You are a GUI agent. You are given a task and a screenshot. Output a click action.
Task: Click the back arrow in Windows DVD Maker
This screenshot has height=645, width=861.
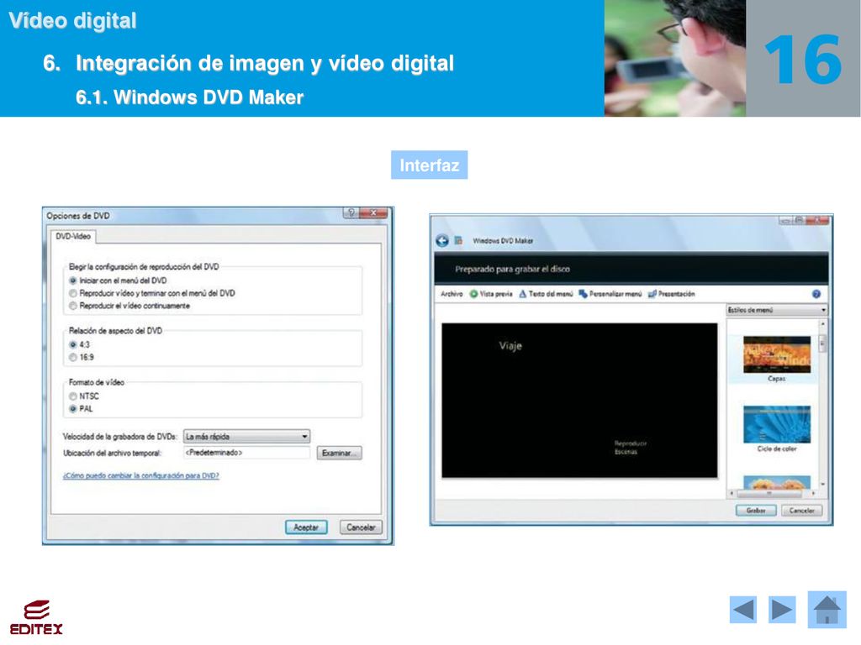(442, 240)
